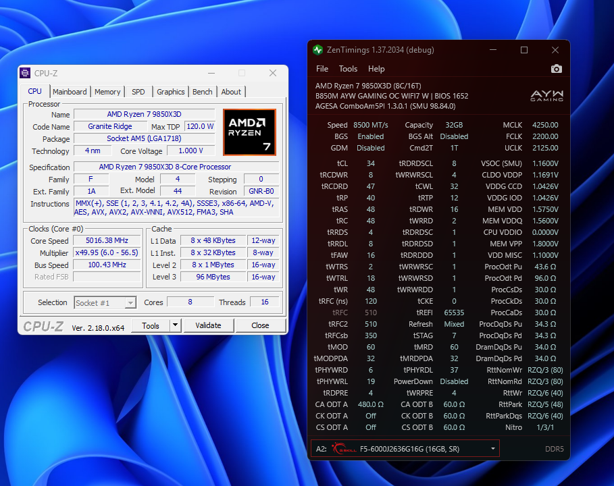This screenshot has width=614, height=486.
Task: Click the tREFI value '65535'
Action: pyautogui.click(x=454, y=313)
